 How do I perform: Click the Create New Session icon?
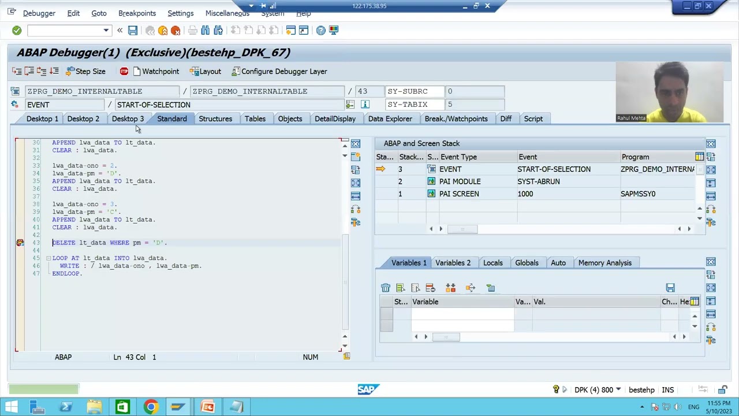[x=291, y=30]
